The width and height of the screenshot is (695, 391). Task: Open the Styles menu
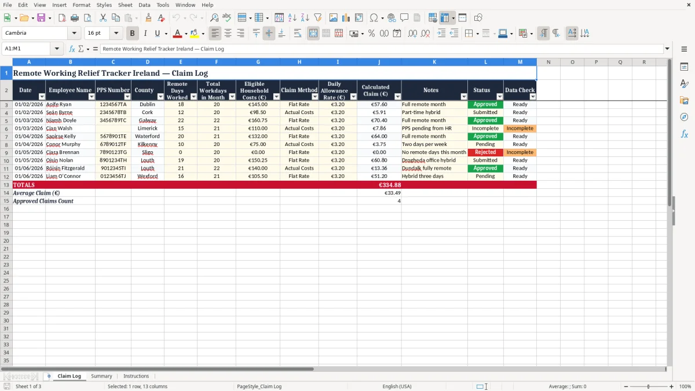pos(104,5)
